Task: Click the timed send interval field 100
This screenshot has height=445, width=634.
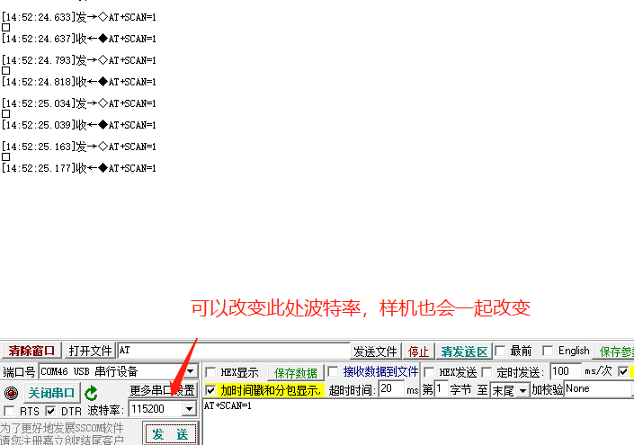Action: [x=566, y=371]
